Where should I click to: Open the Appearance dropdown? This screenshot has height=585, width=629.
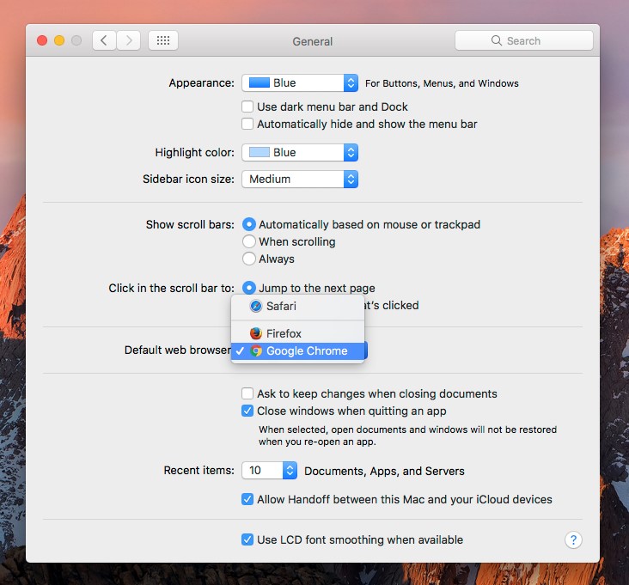(x=299, y=83)
